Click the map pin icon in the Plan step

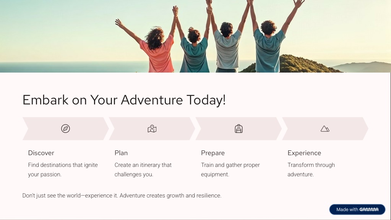pos(152,129)
